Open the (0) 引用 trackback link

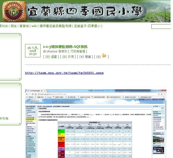pyautogui.click(x=68, y=57)
